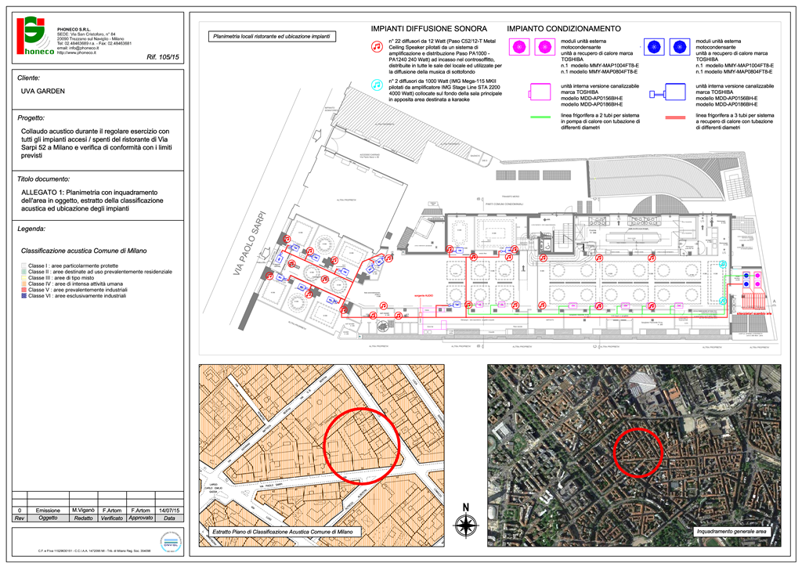802x567 pixels.
Task: Click the 'Planimetria locali ristorante ed ubicazione impianti' label
Action: [x=272, y=37]
